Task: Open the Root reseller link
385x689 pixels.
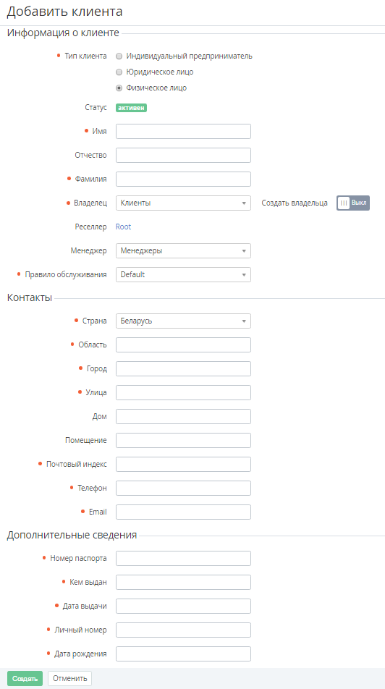Action: pos(123,227)
